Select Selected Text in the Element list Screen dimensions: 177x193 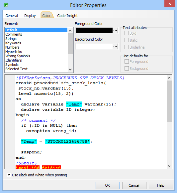[36, 69]
